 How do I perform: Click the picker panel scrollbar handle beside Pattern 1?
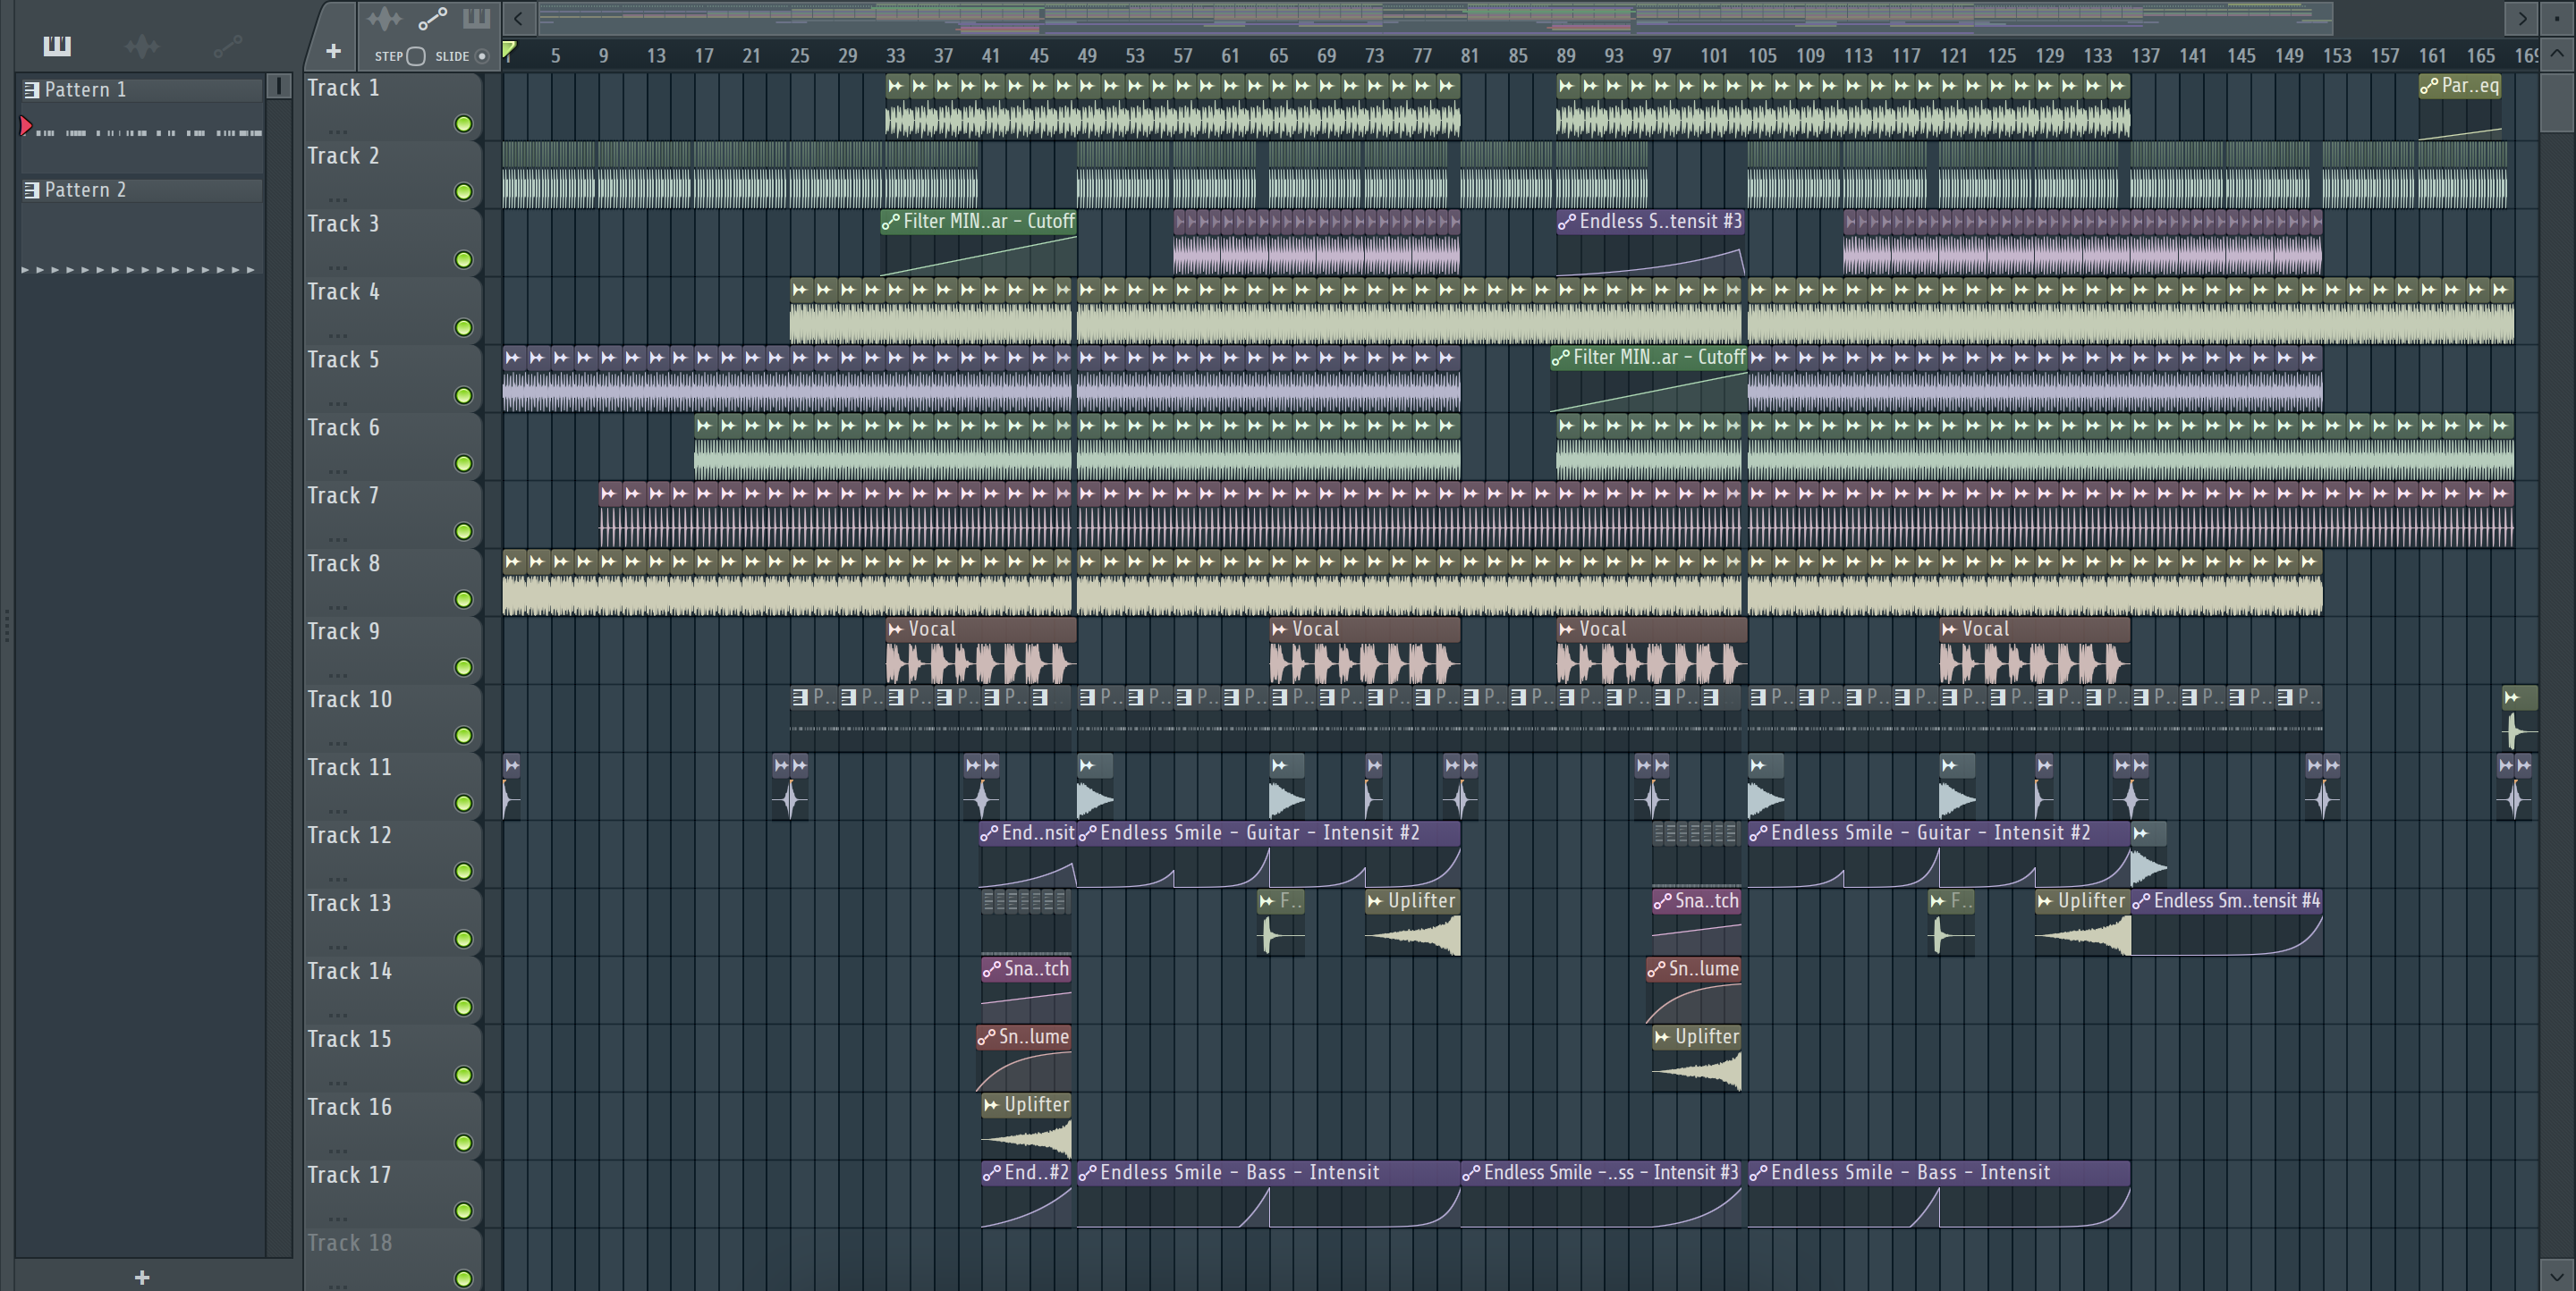coord(279,87)
